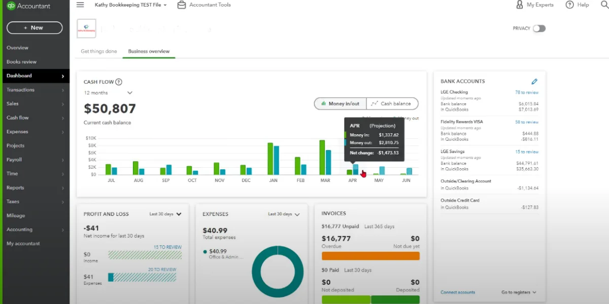Edit bank accounts with pencil icon
The height and width of the screenshot is (304, 609).
click(534, 81)
